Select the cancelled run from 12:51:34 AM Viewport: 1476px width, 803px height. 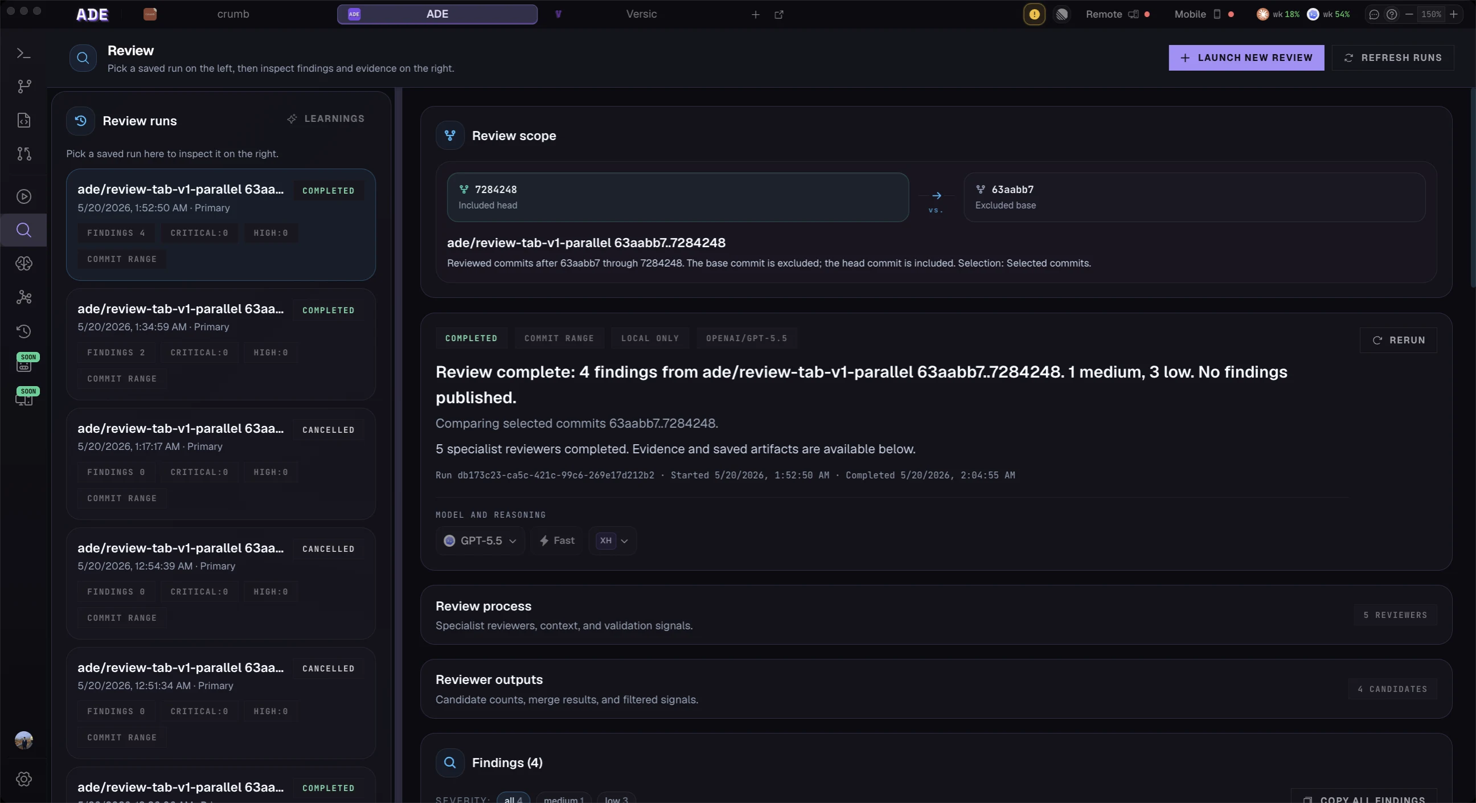[220, 703]
